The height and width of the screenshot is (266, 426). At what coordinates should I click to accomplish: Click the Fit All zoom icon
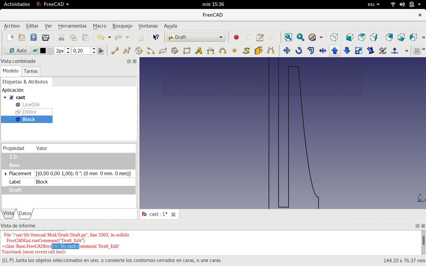coord(289,37)
